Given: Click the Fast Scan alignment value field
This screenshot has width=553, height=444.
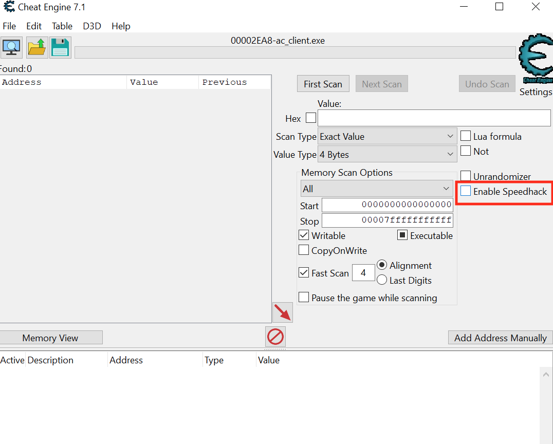Looking at the screenshot, I should (363, 272).
